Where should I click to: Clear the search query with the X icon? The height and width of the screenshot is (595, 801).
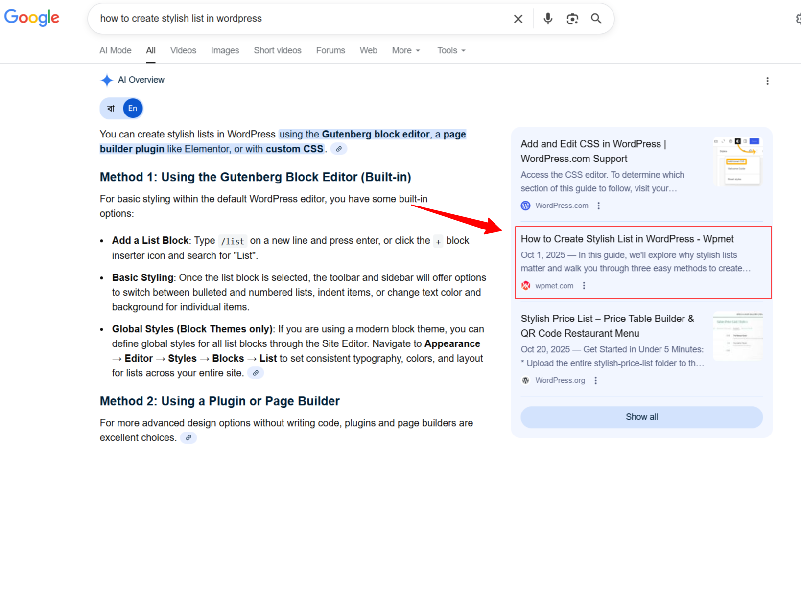[x=518, y=18]
